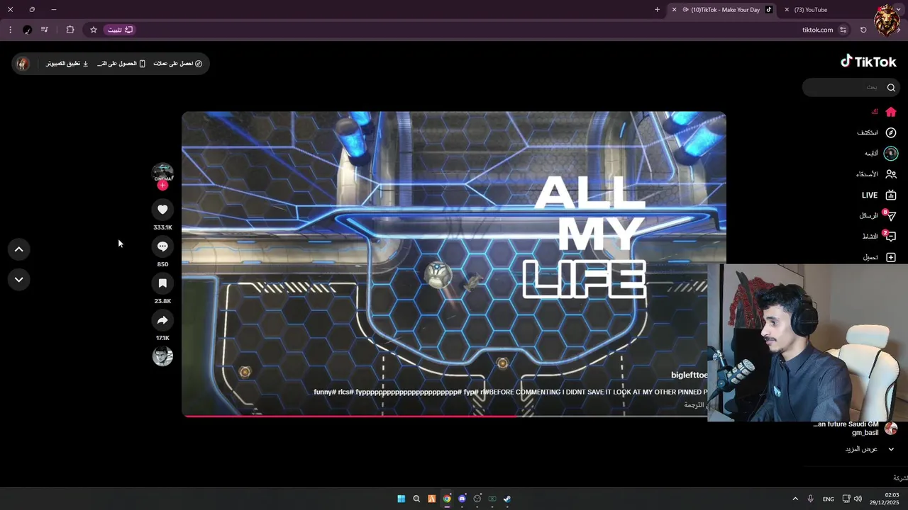Open Chrome from the taskbar
908x510 pixels.
click(x=447, y=499)
